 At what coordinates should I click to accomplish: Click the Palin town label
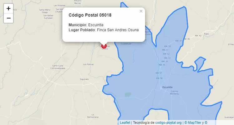tap(207, 34)
